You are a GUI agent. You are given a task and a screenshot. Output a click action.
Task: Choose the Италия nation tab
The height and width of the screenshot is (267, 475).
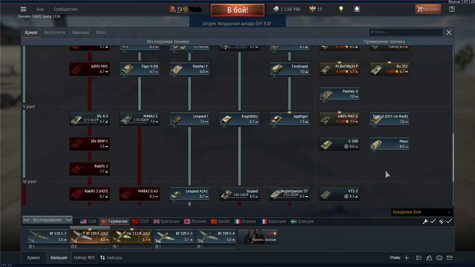(x=245, y=222)
